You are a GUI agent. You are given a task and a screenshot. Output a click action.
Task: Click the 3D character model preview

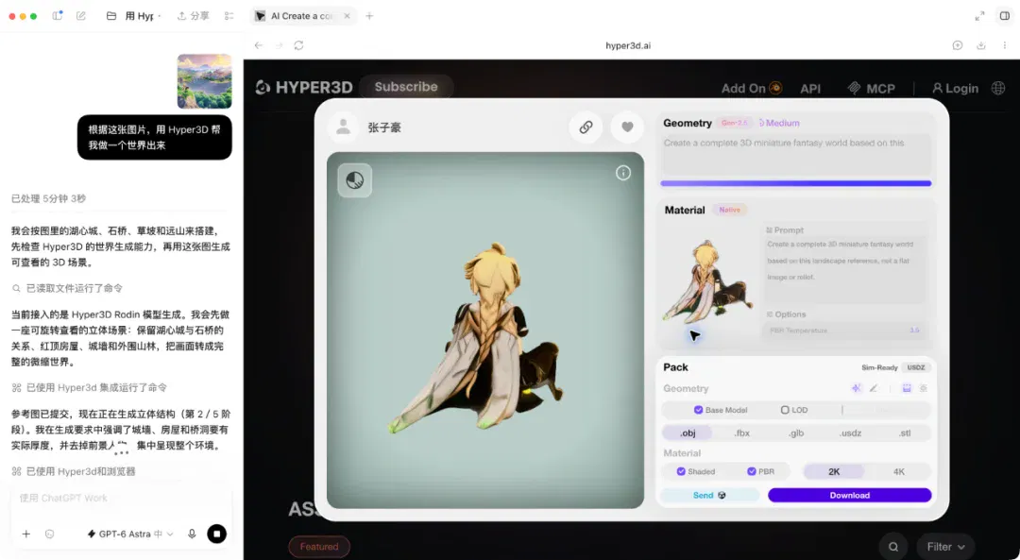click(x=478, y=338)
